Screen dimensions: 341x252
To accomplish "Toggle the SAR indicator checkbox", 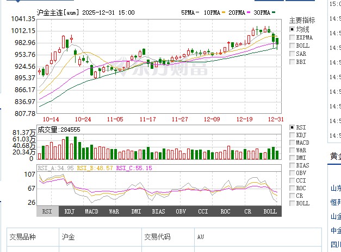I will pyautogui.click(x=292, y=54).
